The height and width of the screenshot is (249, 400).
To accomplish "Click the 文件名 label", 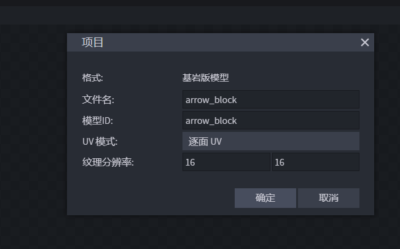I will pyautogui.click(x=98, y=99).
